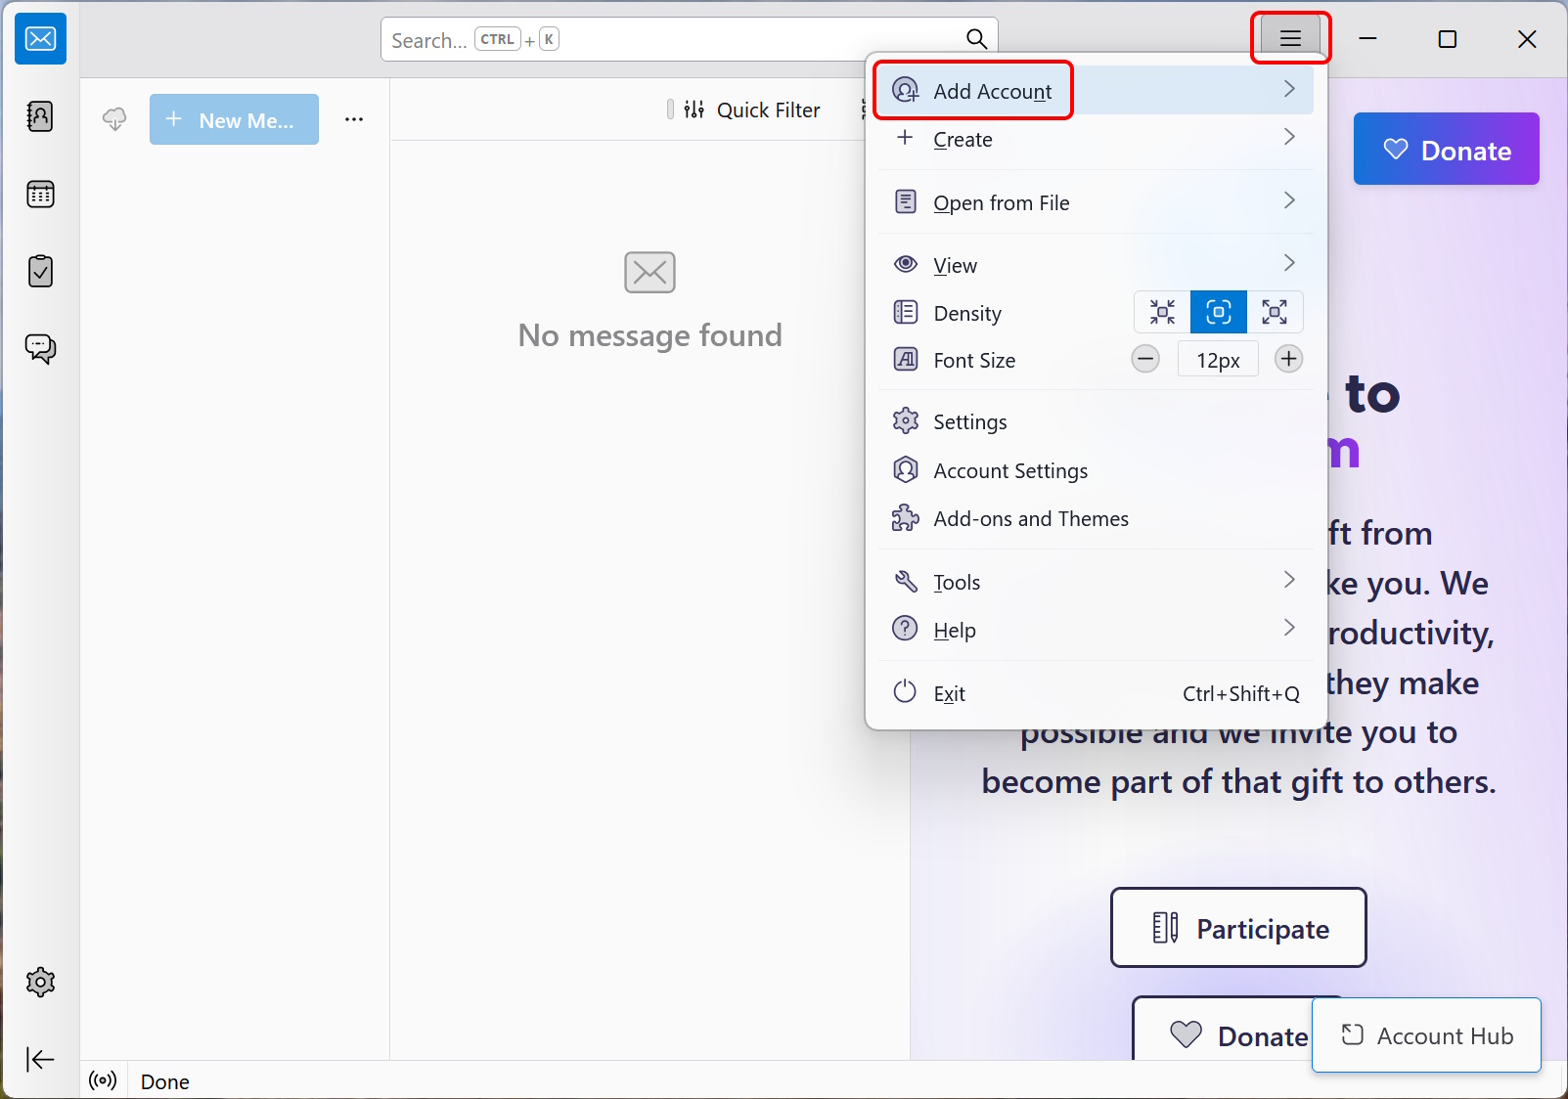Click the Get Messages cloud icon
This screenshot has width=1568, height=1099.
coord(114,119)
